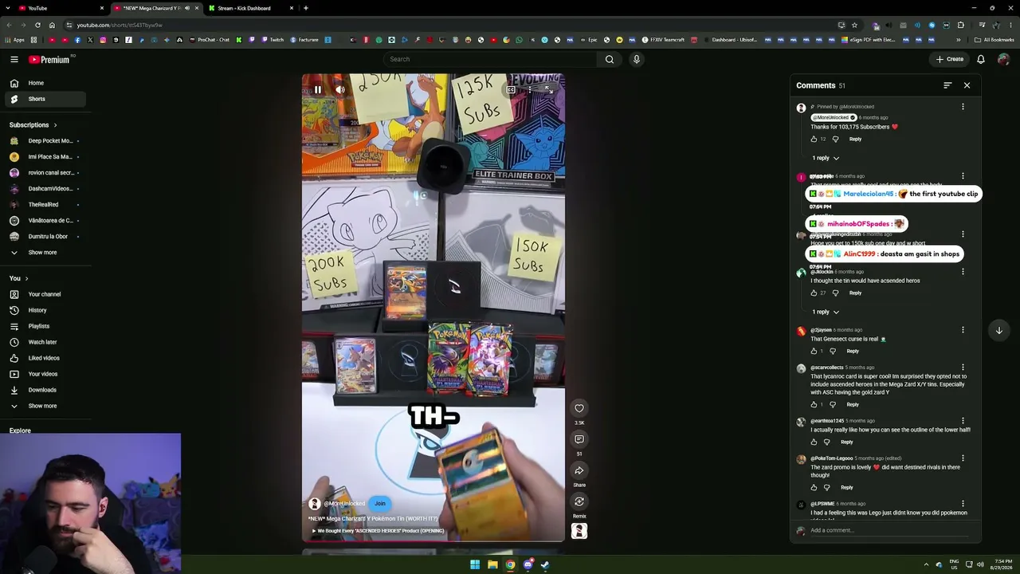Expand the pinned comment's 1 reply
Viewport: 1020px width, 574px height.
(826, 158)
